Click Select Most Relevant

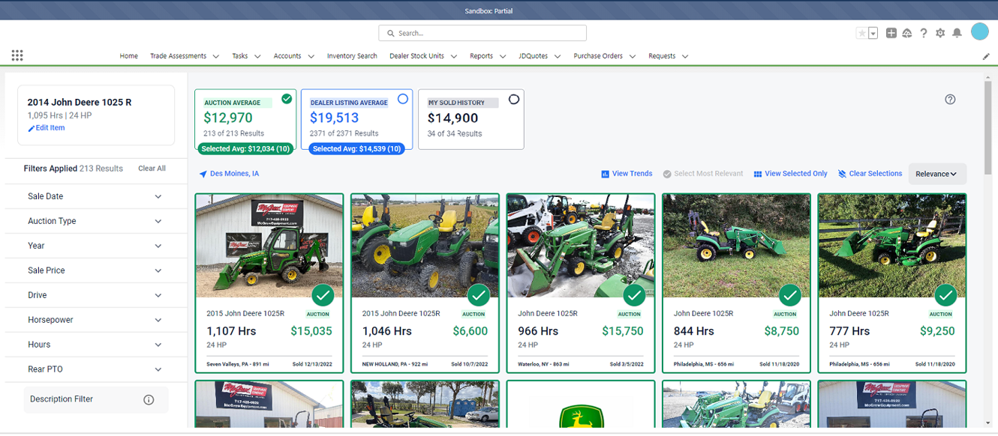tap(702, 174)
